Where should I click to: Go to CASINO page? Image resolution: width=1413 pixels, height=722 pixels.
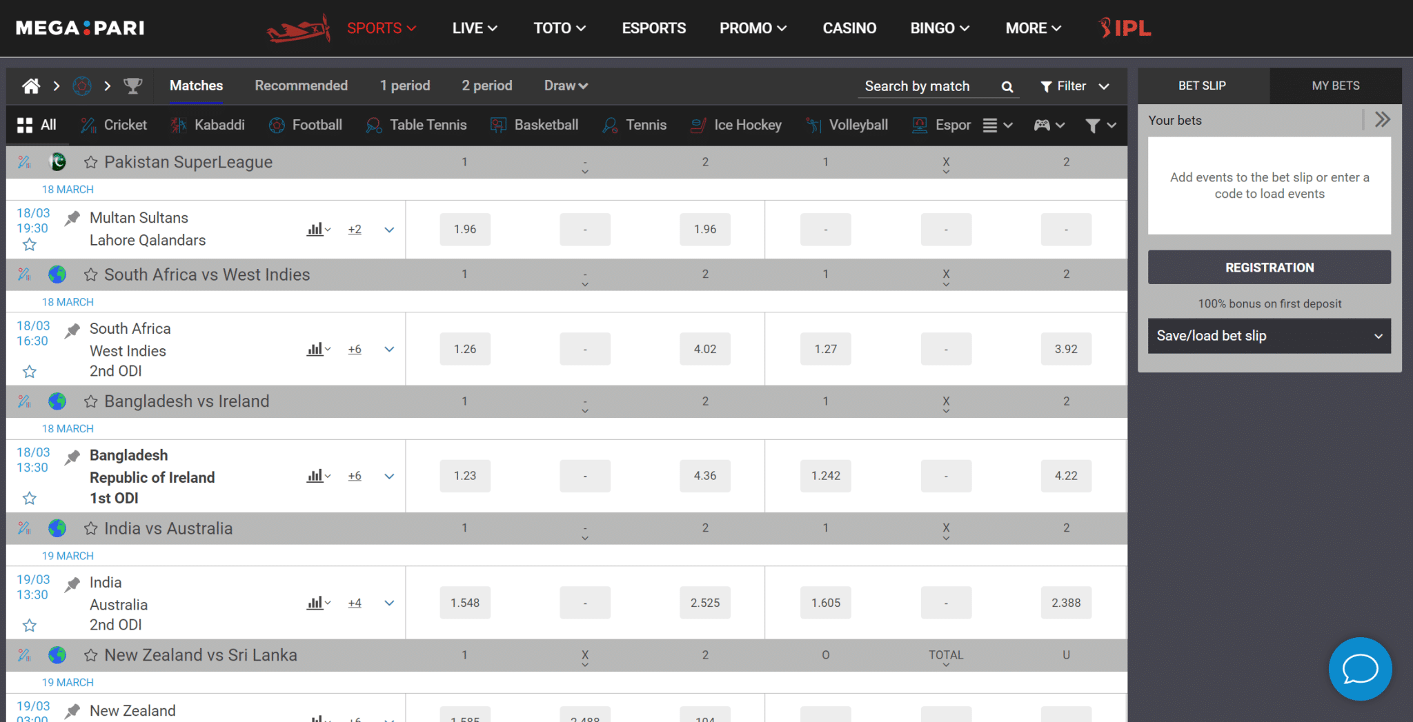(849, 28)
